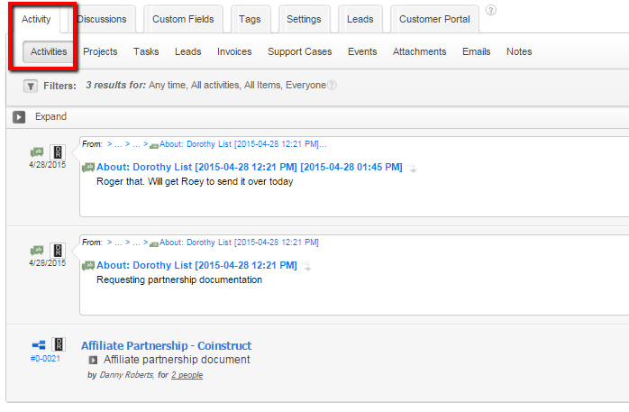
Task: Open the Customer Portal tab
Action: coord(433,19)
